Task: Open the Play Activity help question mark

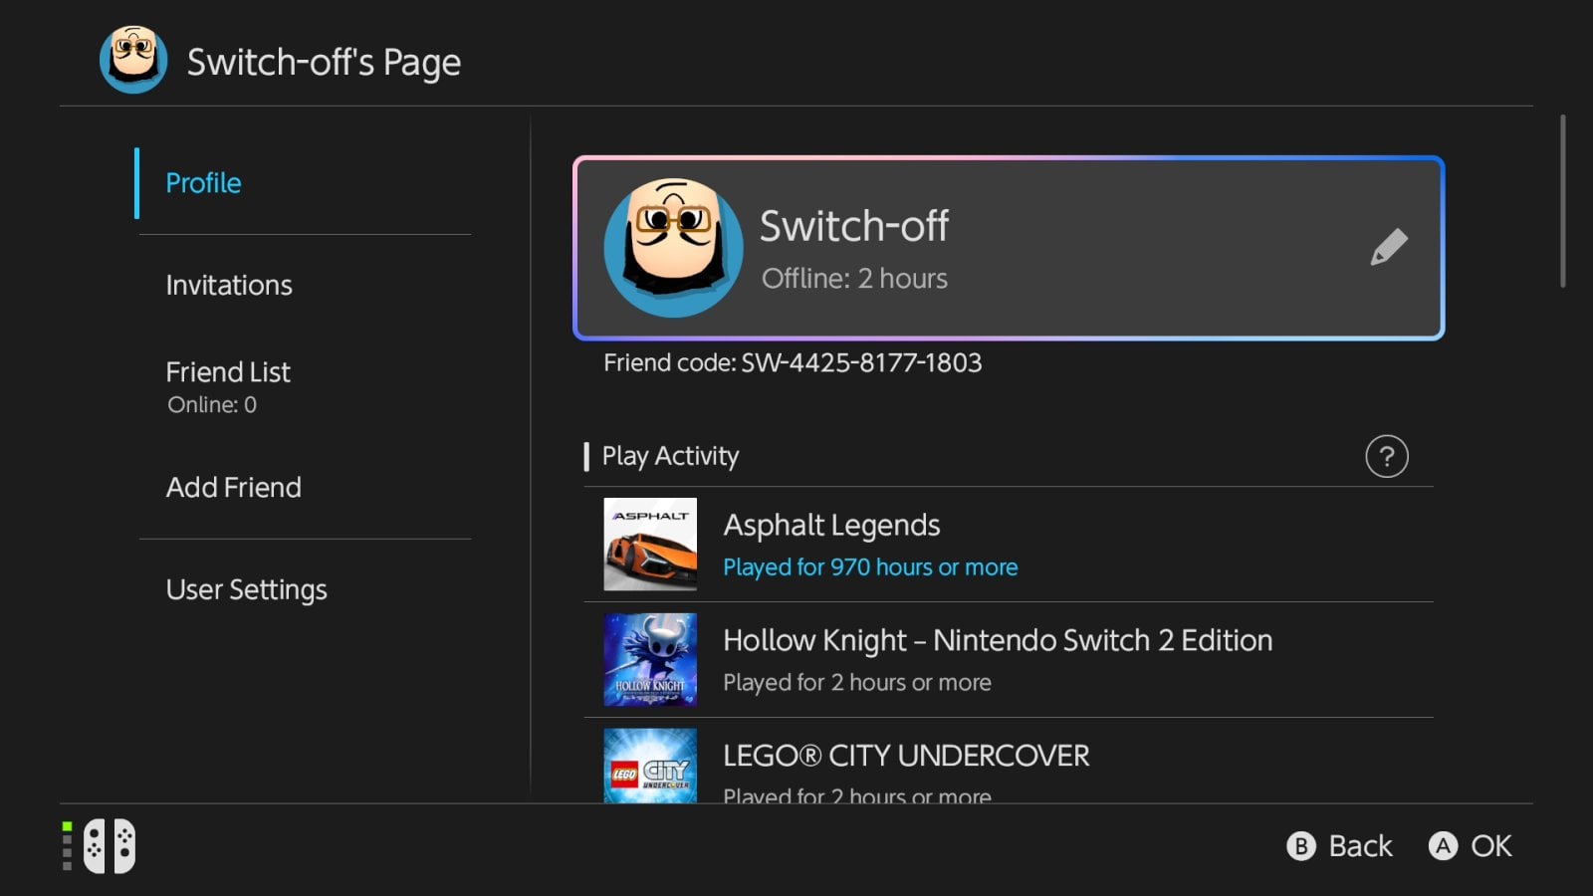Action: [1386, 456]
